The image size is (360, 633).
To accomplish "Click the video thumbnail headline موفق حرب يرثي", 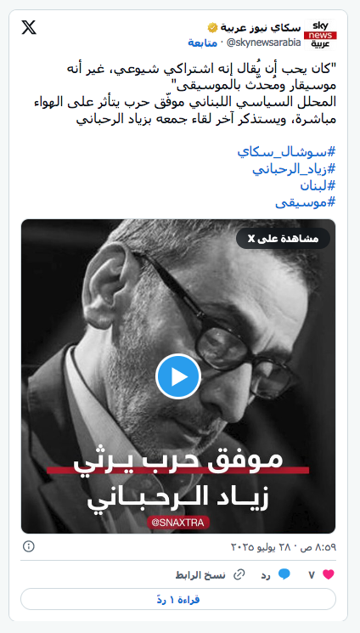I will pyautogui.click(x=178, y=461).
